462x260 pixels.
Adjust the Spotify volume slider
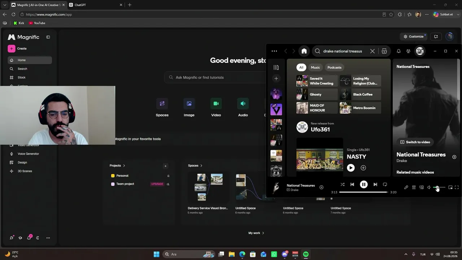click(439, 187)
